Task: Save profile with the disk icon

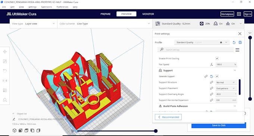Action: [240, 42]
